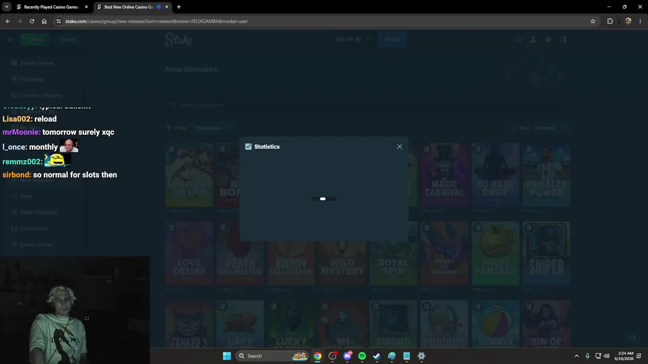Screen dimensions: 648x364
Task: Close the Statistics dialog
Action: [399, 147]
